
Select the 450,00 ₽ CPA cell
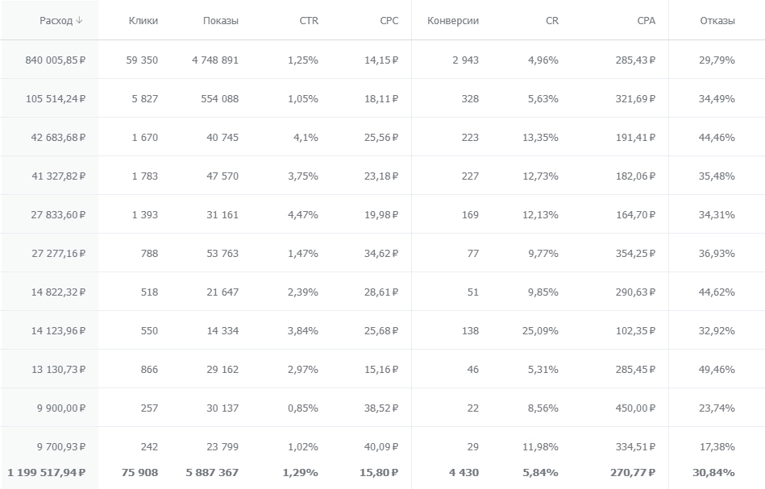[633, 408]
